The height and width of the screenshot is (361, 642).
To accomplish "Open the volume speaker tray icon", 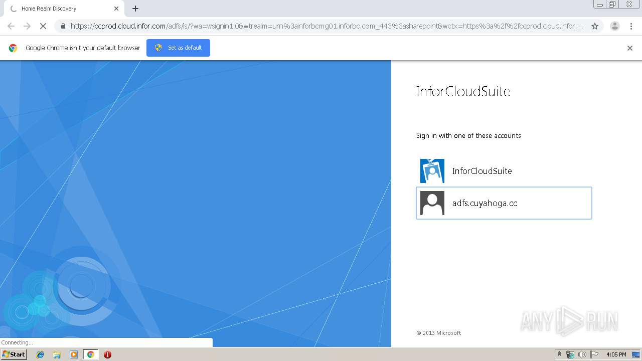I will point(582,354).
